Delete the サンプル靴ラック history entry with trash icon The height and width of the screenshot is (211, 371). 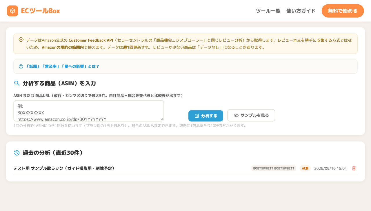354,168
